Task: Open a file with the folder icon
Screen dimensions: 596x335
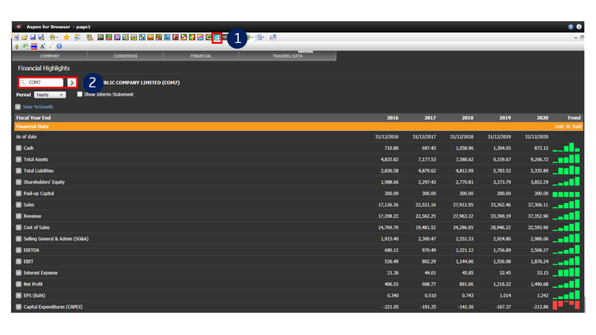Action: point(25,38)
